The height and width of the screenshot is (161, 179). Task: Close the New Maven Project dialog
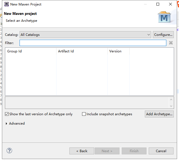pos(171,4)
